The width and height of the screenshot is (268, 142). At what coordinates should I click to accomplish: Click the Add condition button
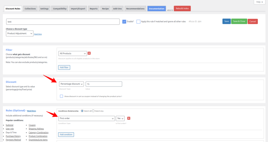coord(66,135)
